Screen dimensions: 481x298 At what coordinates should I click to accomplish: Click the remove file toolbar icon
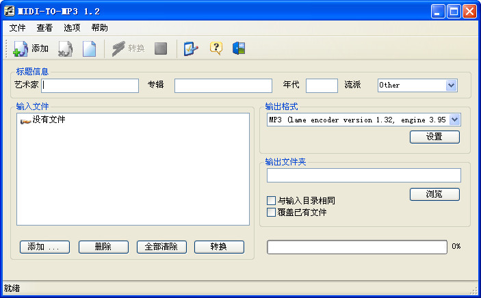point(65,49)
